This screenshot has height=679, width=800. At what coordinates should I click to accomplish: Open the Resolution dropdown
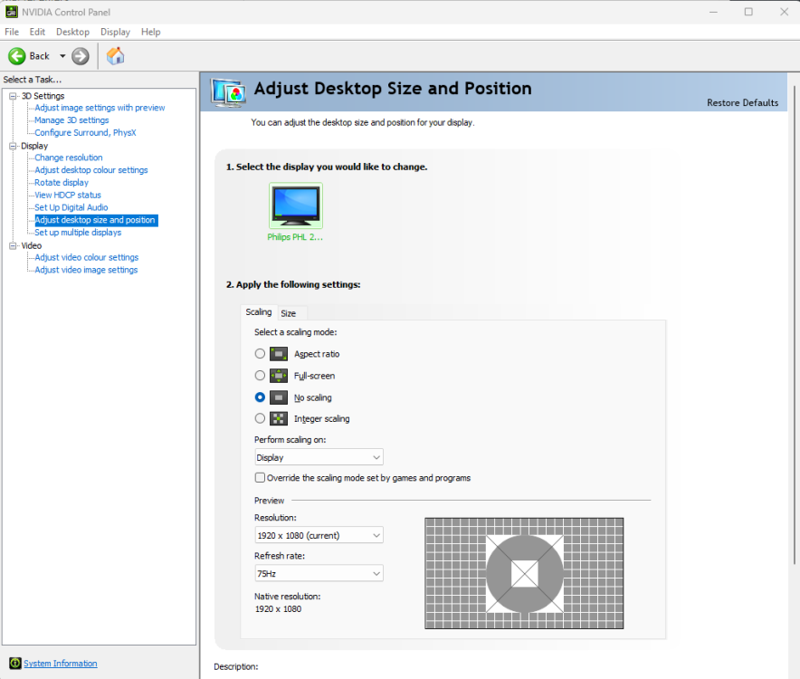pos(319,535)
